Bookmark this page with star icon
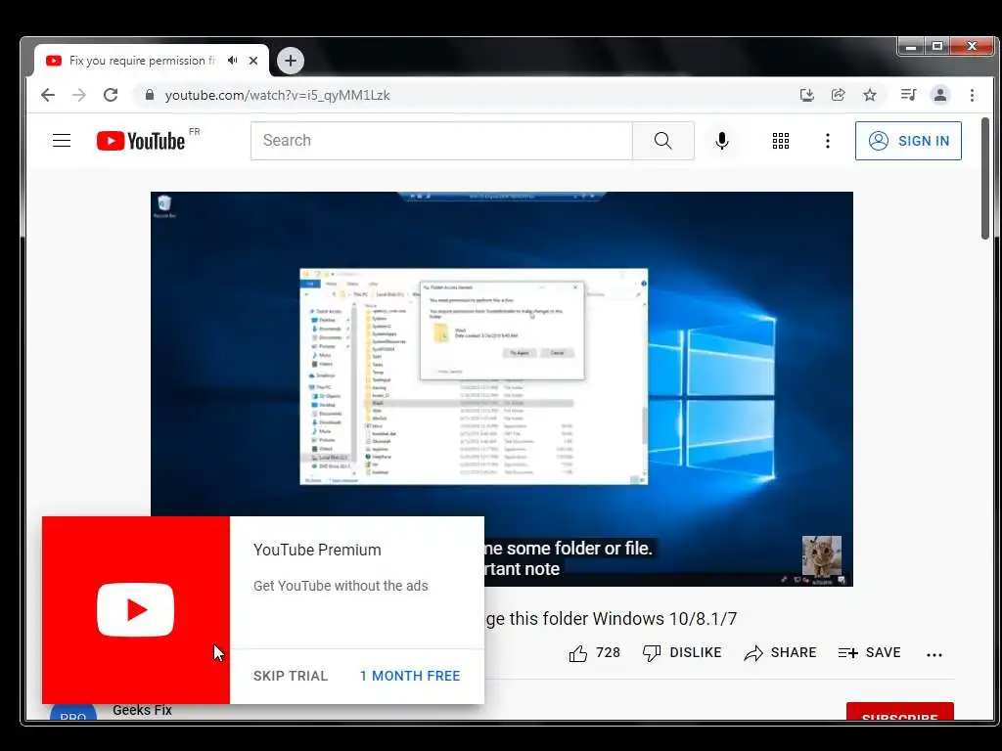Image resolution: width=1002 pixels, height=751 pixels. click(870, 95)
